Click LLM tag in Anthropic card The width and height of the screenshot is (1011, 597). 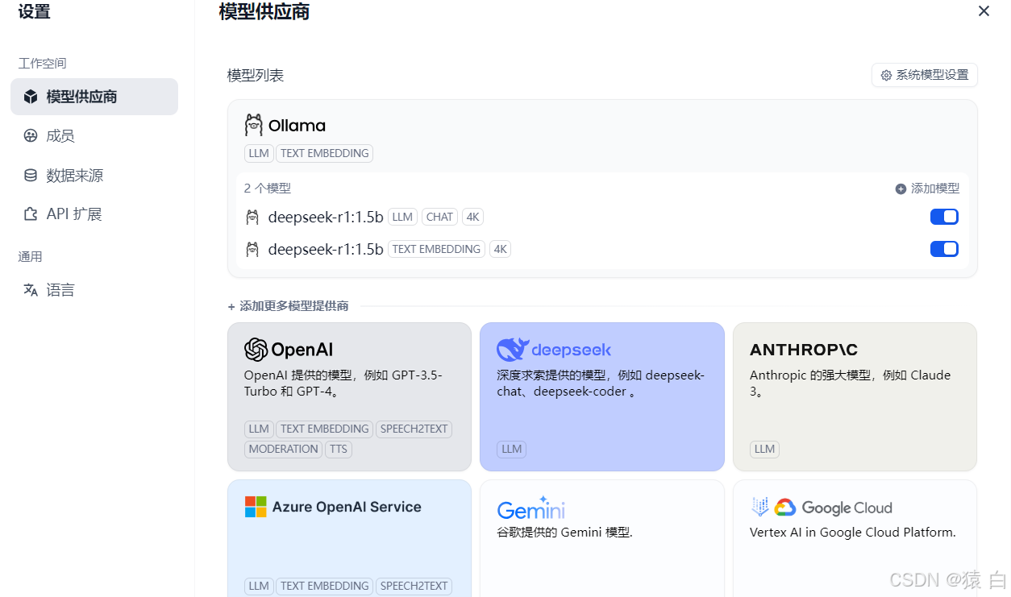[x=764, y=449]
